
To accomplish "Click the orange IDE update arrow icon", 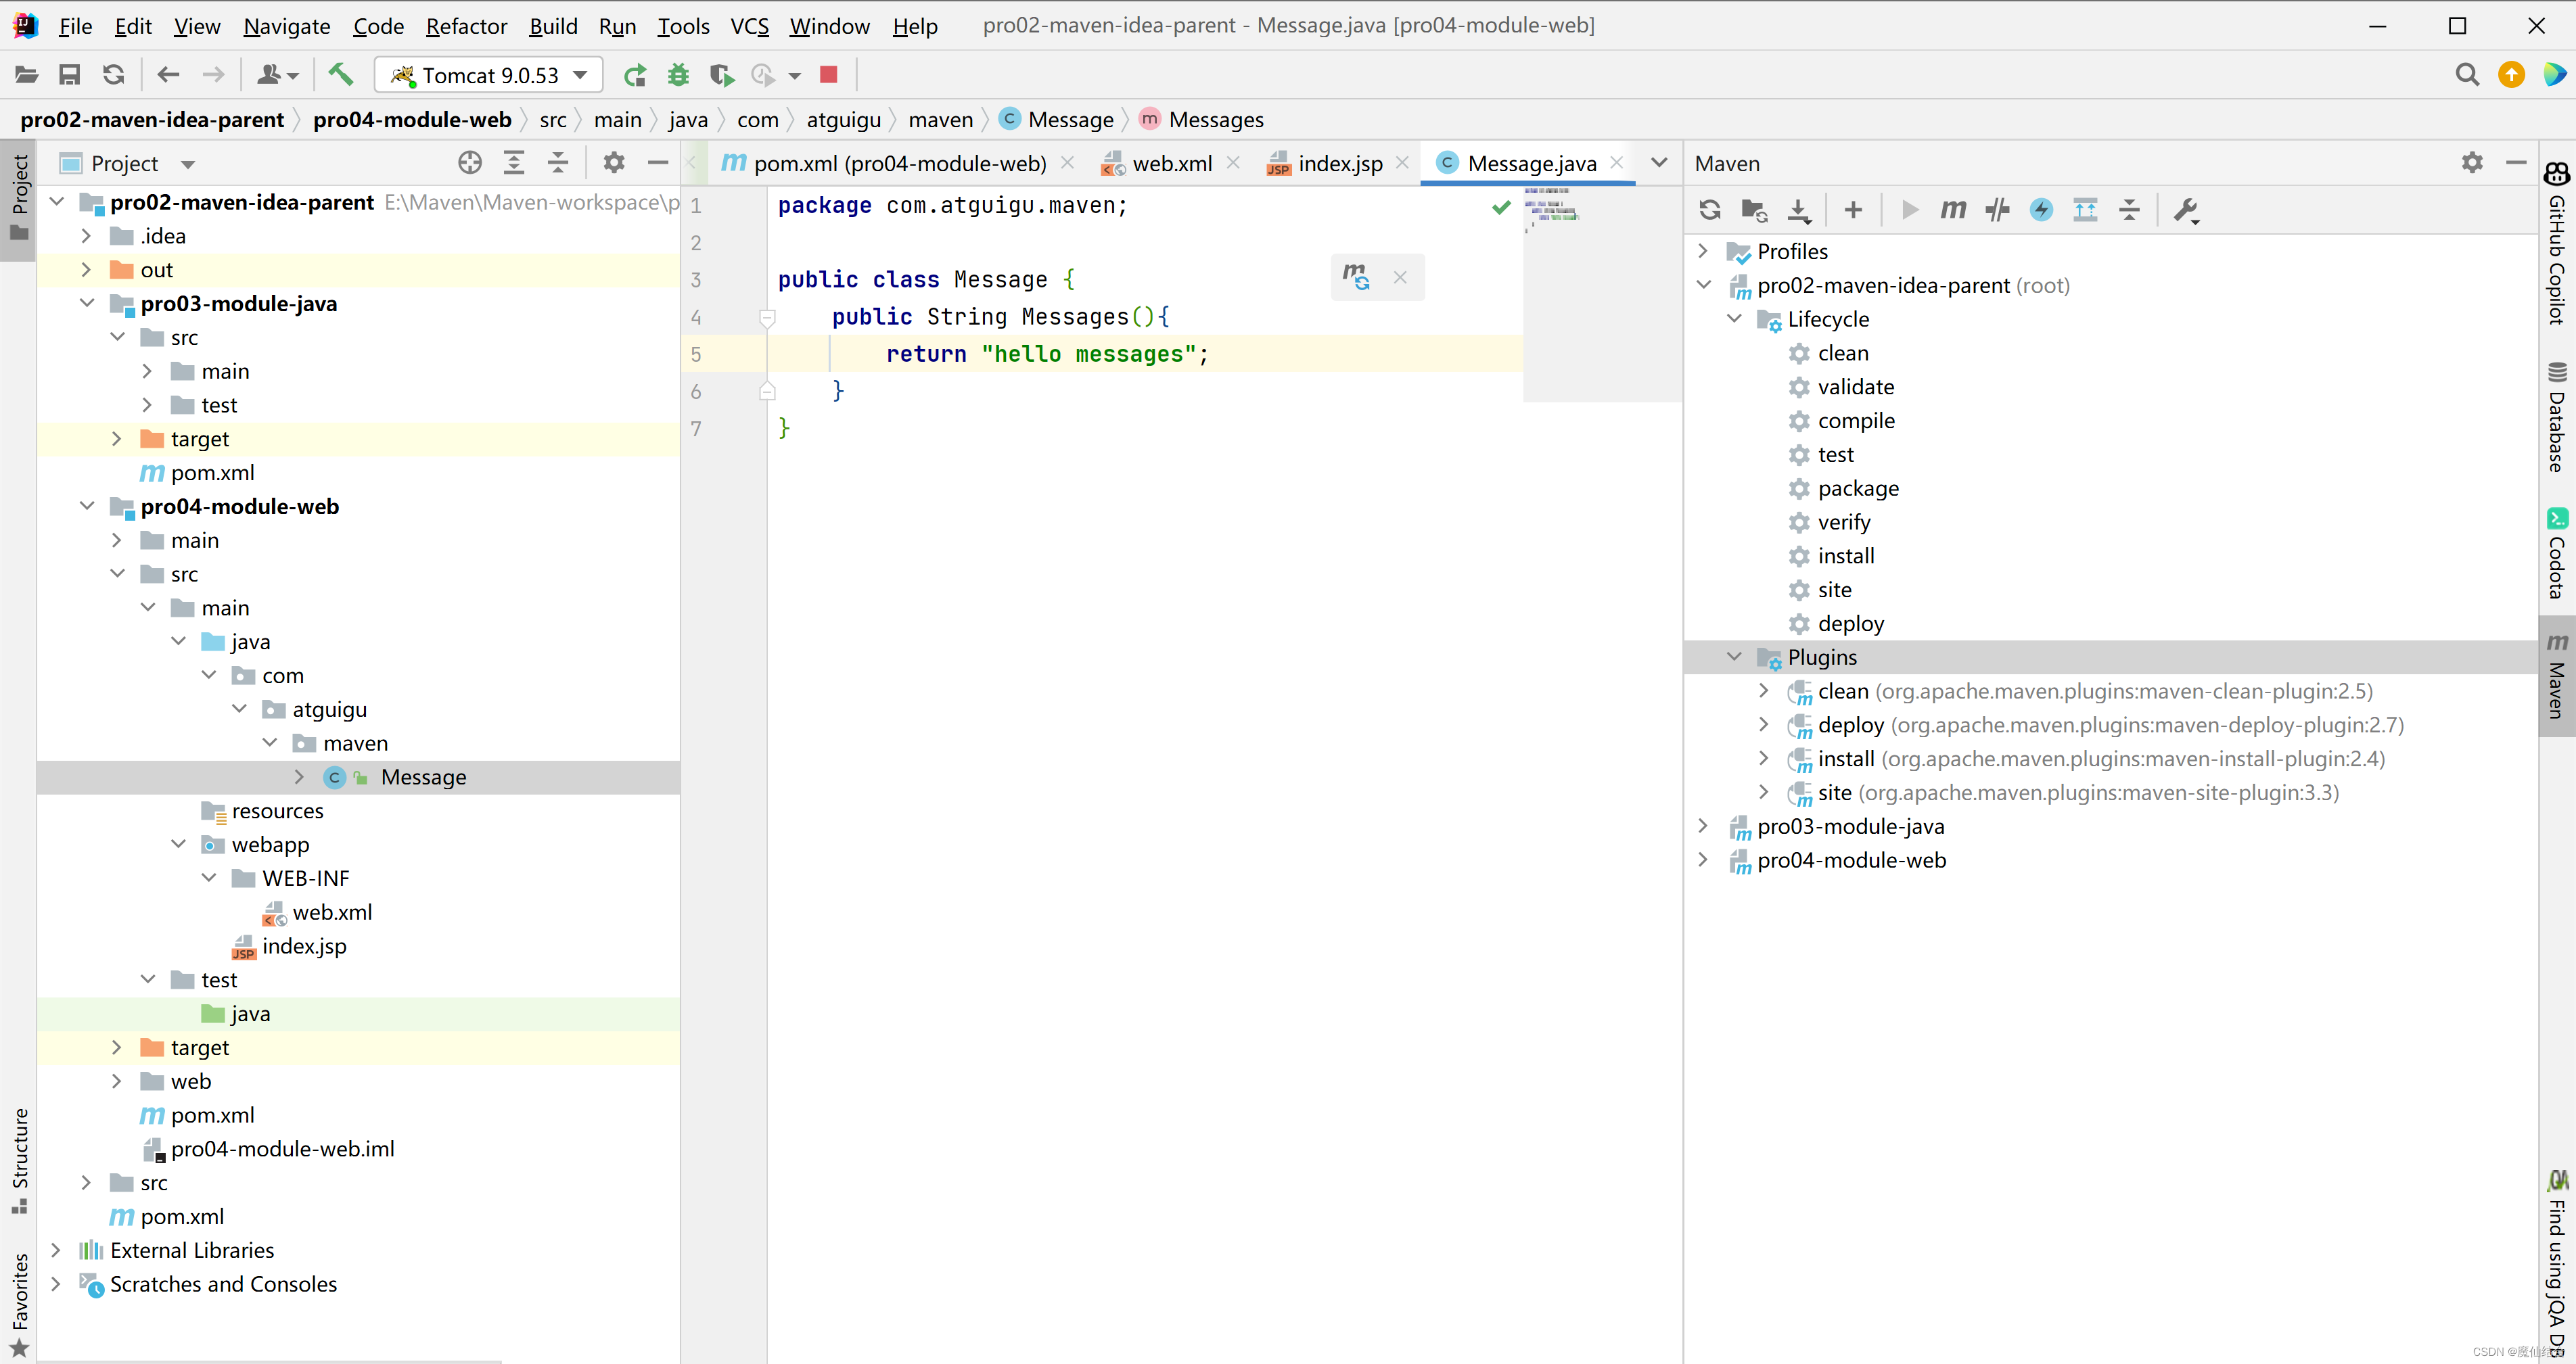I will point(2511,75).
